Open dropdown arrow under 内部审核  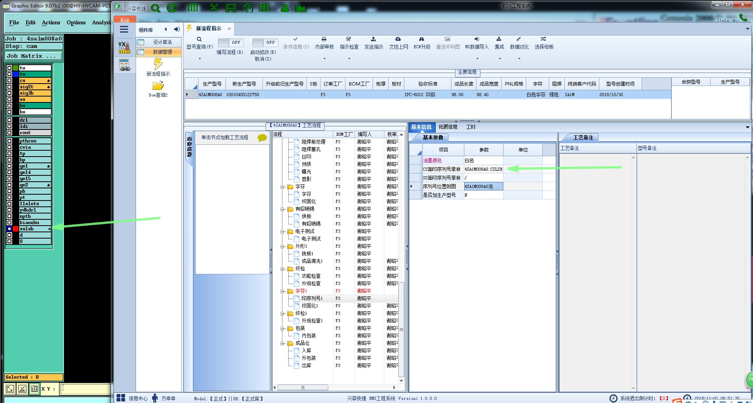pyautogui.click(x=324, y=59)
